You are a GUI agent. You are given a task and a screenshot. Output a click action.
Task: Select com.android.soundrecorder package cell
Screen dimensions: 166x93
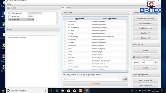(101, 61)
